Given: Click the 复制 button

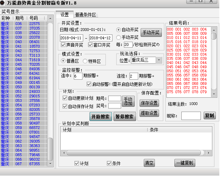Looking at the screenshot, I should click(210, 115).
